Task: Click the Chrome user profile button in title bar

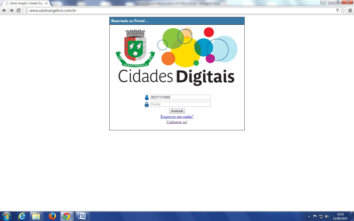Action: 323,2
